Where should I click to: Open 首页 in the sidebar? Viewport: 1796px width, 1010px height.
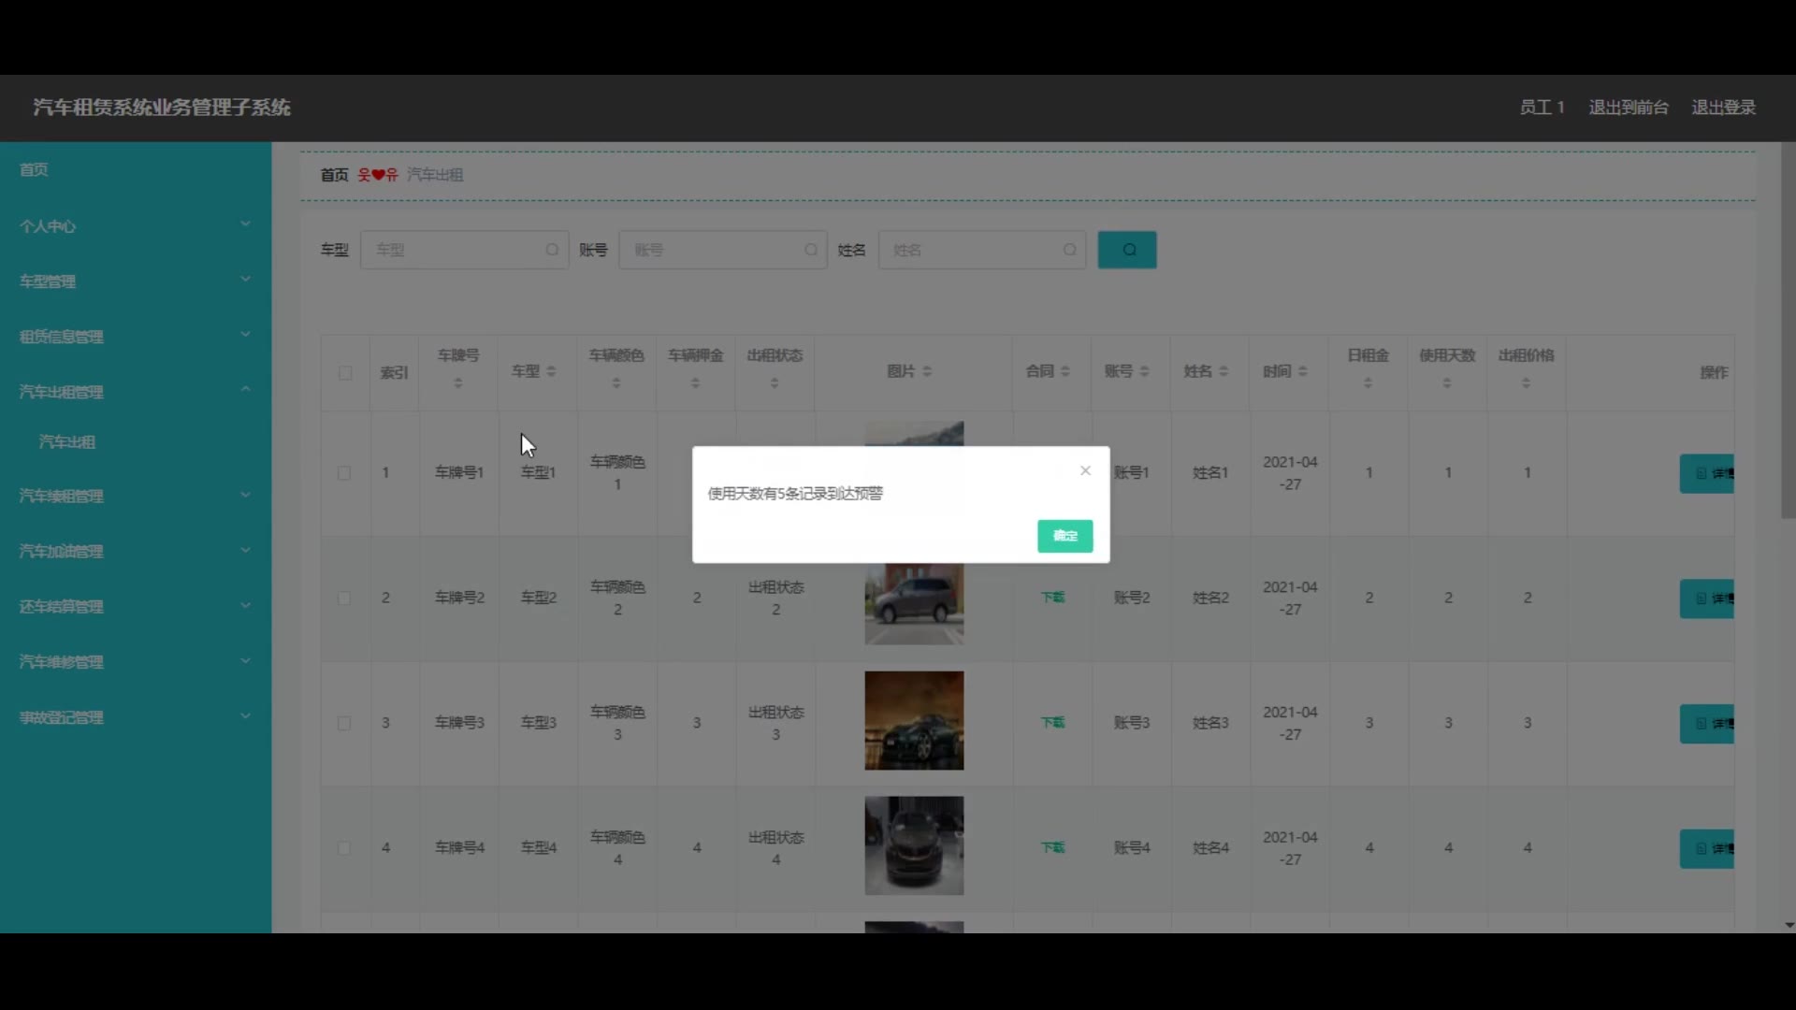(x=34, y=169)
